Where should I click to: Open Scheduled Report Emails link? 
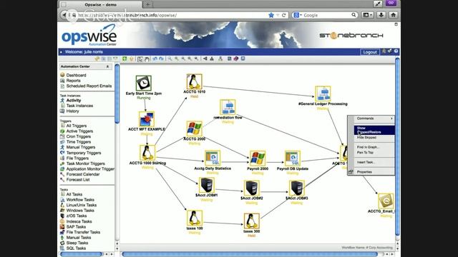tap(89, 86)
